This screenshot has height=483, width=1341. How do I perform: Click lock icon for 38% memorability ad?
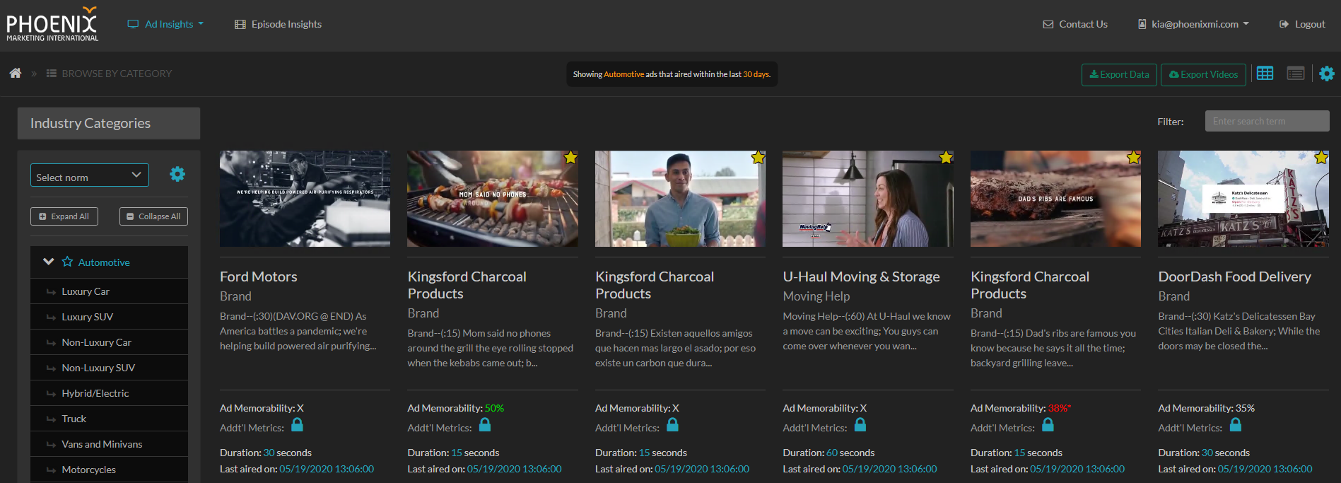[x=1048, y=424]
